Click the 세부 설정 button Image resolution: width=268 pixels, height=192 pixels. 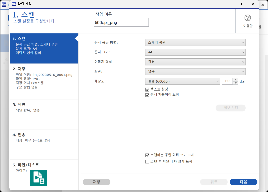[x=231, y=108]
